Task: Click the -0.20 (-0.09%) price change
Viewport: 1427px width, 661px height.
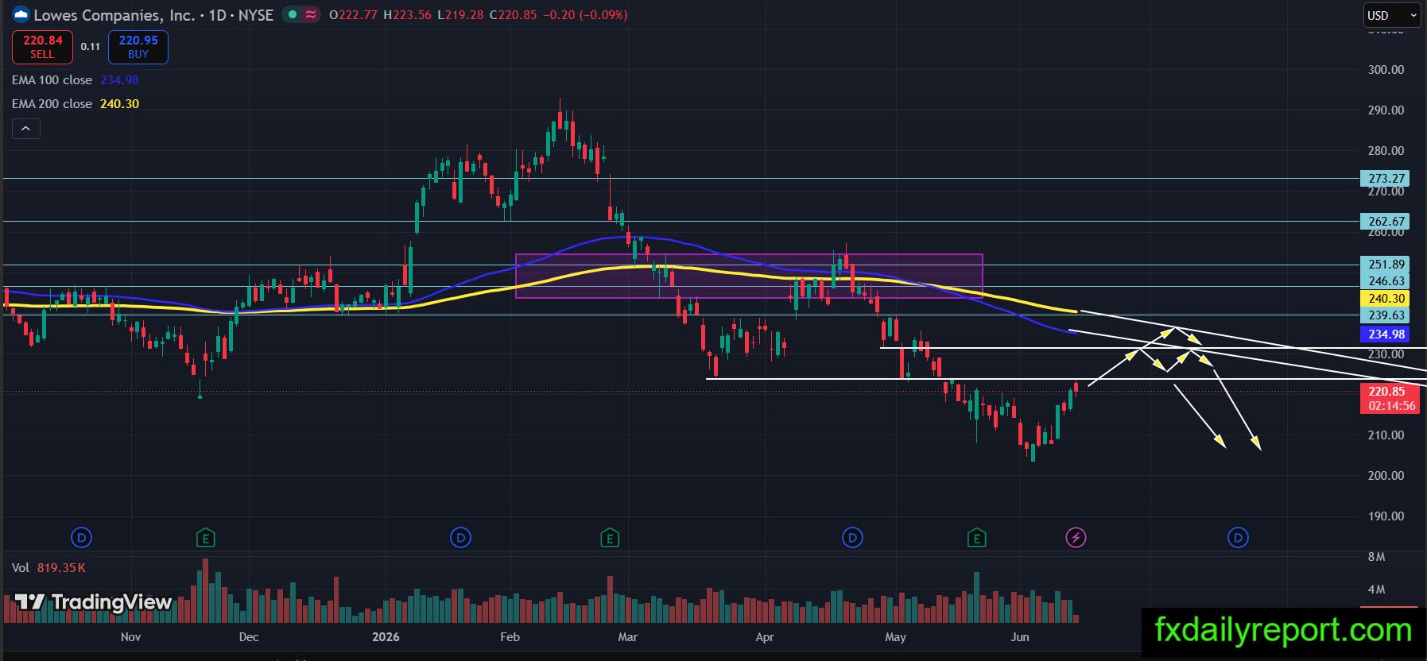Action: pyautogui.click(x=585, y=15)
